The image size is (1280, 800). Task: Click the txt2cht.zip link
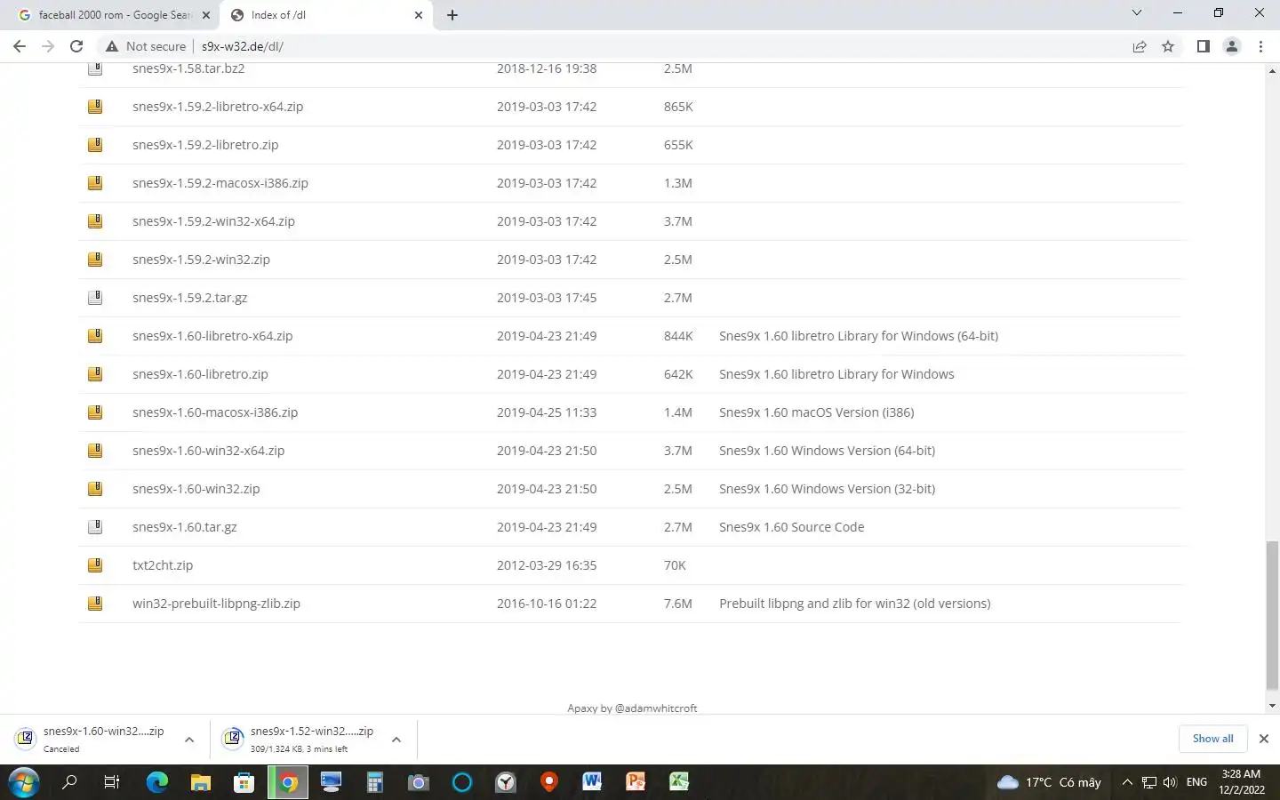tap(163, 565)
